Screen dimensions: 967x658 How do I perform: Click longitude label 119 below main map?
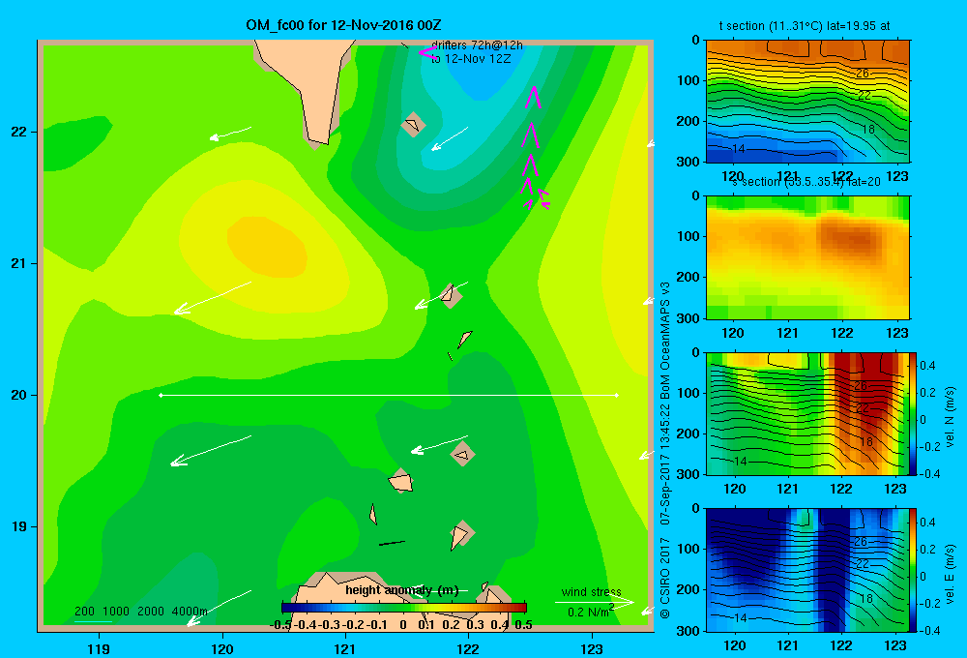[99, 648]
